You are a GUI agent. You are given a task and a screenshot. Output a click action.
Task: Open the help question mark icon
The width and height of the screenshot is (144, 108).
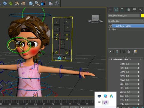57,3
